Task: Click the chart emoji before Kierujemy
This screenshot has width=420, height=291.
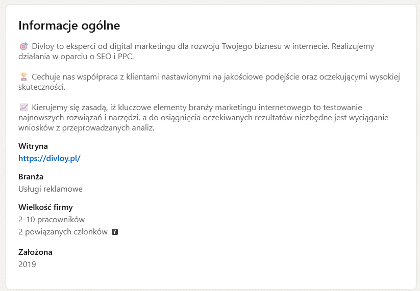Action: (x=23, y=108)
